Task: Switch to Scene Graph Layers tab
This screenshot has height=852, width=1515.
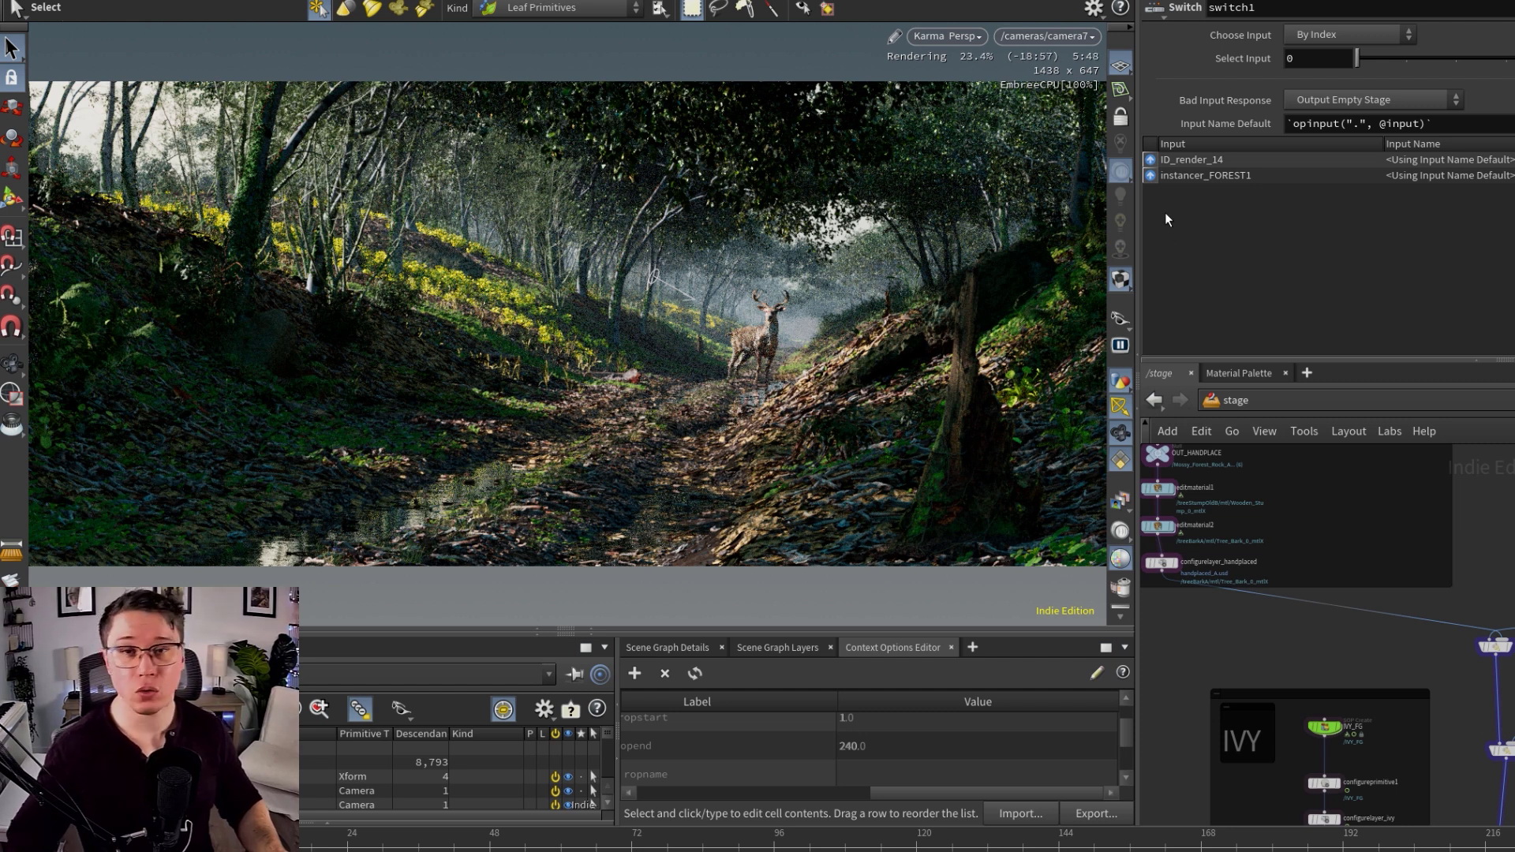Action: point(777,648)
